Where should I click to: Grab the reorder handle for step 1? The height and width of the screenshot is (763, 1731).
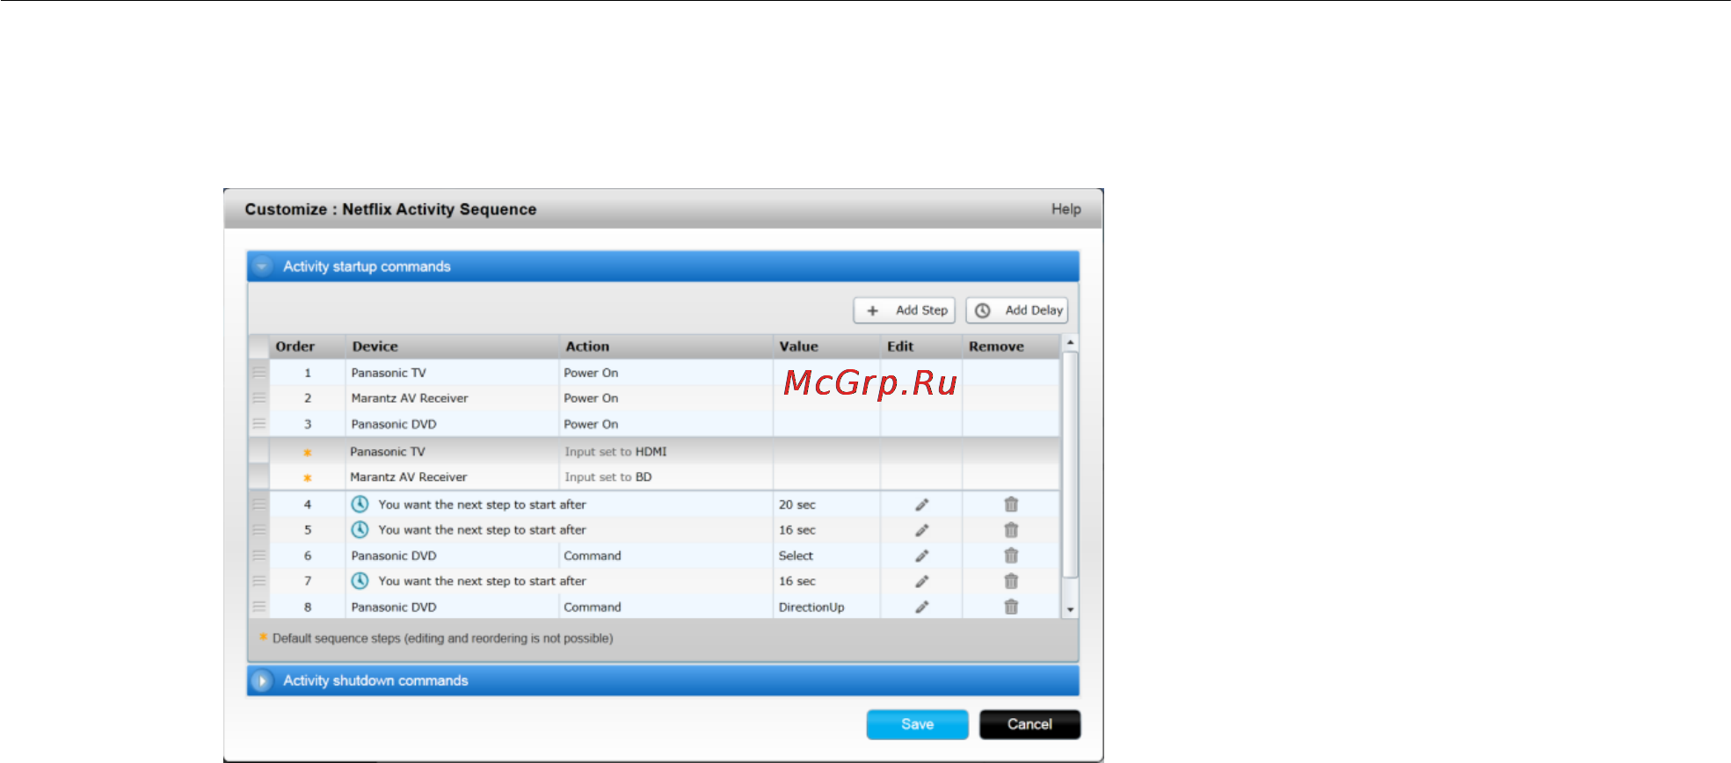point(259,373)
